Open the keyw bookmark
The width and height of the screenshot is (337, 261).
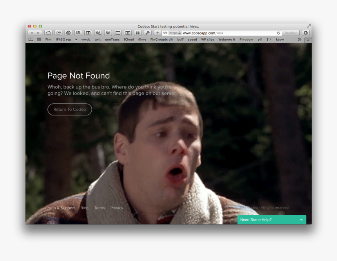[x=280, y=40]
